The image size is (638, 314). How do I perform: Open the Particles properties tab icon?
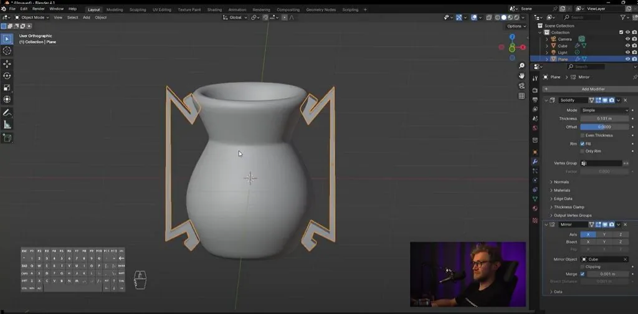(535, 171)
